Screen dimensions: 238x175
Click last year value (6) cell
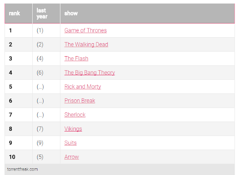pos(40,73)
